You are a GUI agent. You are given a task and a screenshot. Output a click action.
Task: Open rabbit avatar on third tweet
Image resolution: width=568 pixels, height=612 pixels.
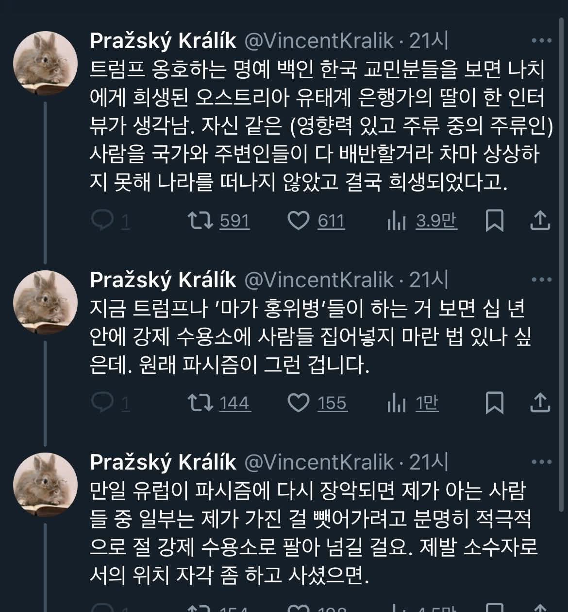coord(45,484)
